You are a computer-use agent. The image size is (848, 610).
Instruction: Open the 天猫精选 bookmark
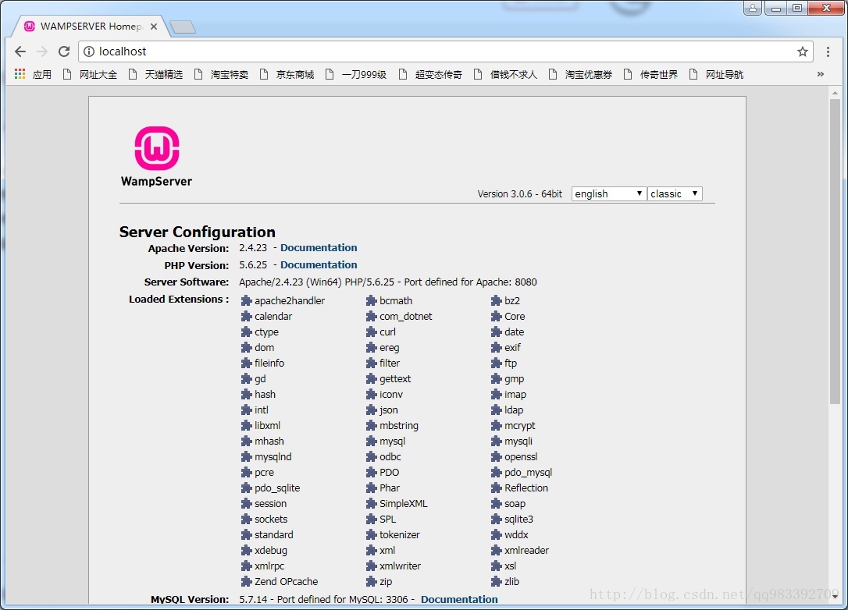(x=155, y=74)
